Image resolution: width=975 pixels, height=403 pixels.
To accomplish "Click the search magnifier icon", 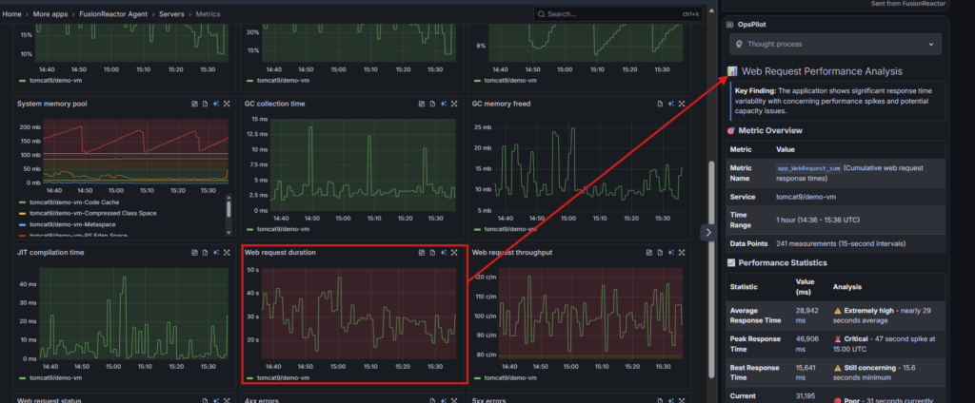I will click(541, 13).
